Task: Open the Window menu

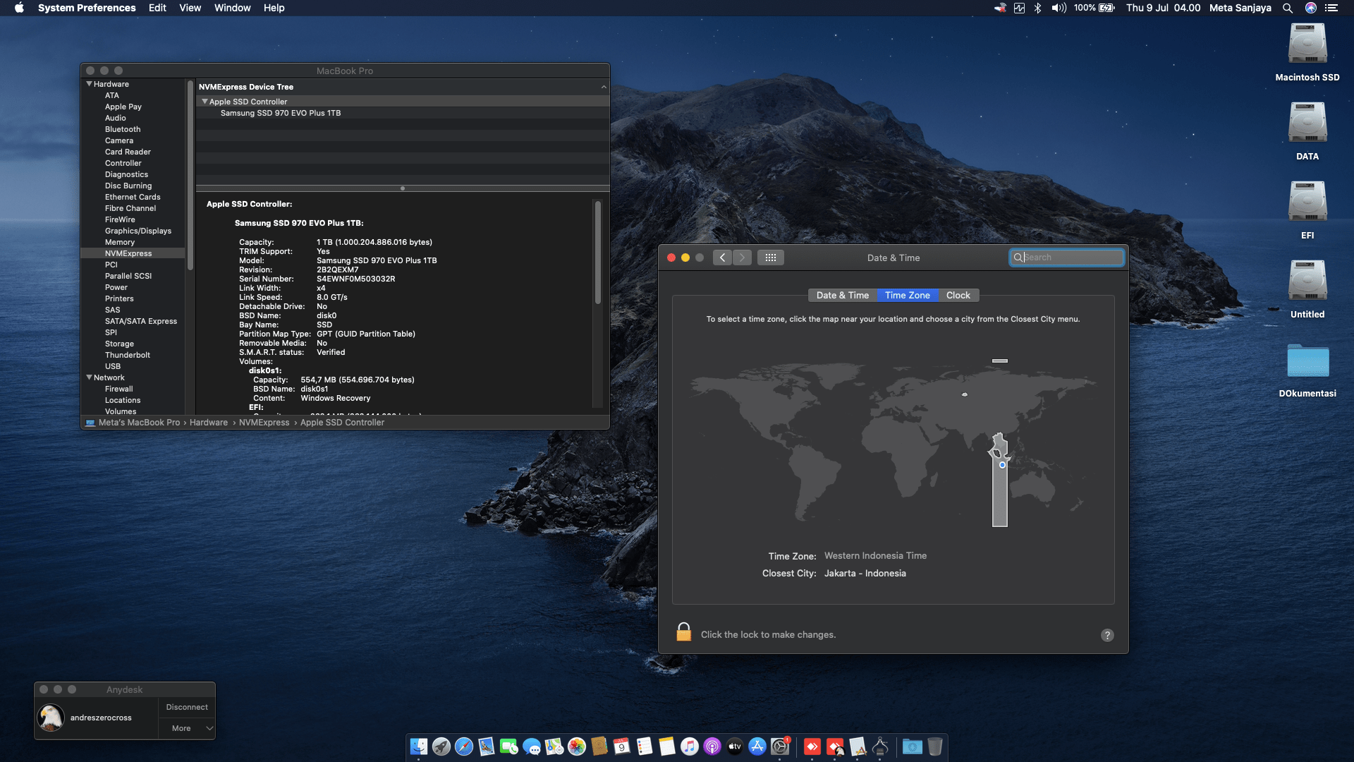Action: tap(232, 8)
